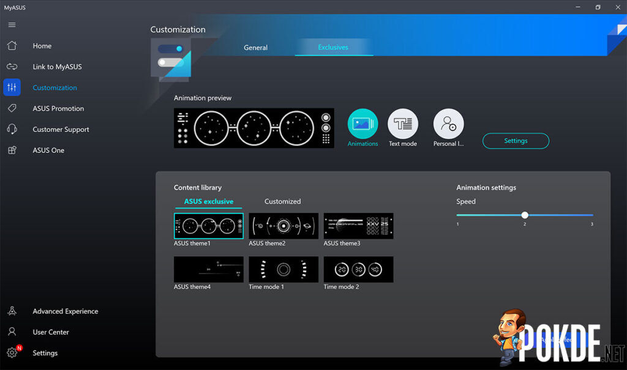Select the Customization sliders icon
This screenshot has width=627, height=370.
[12, 87]
